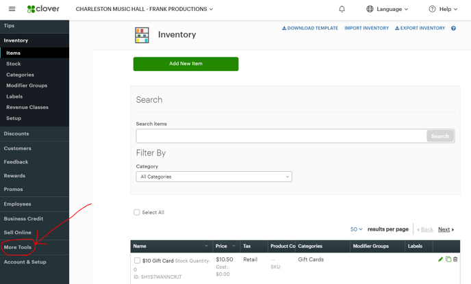Edit $10 Gift Card with pencil icon

441,259
